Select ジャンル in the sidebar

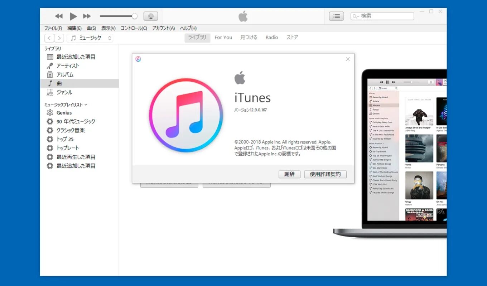(x=79, y=92)
